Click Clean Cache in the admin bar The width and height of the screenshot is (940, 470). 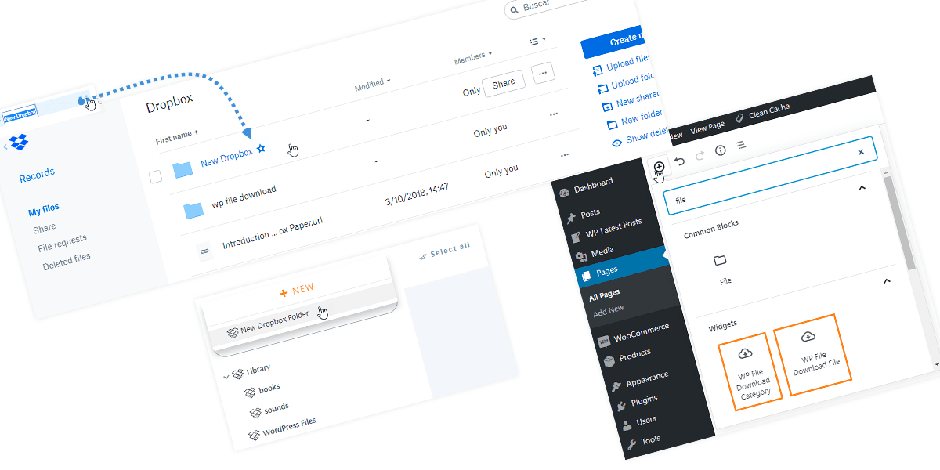(x=769, y=110)
